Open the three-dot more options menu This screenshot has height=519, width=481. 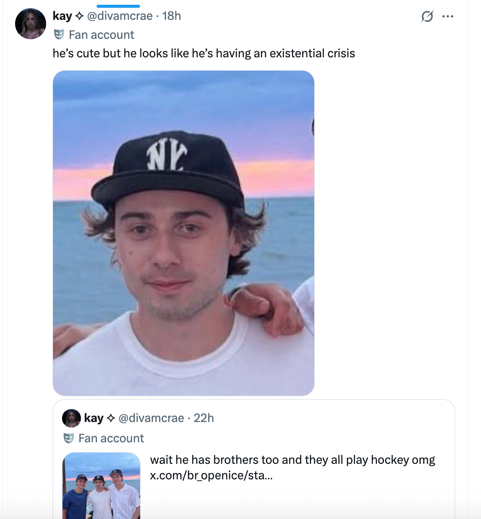[x=448, y=17]
